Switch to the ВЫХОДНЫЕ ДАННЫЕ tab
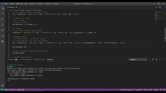 [39, 60]
